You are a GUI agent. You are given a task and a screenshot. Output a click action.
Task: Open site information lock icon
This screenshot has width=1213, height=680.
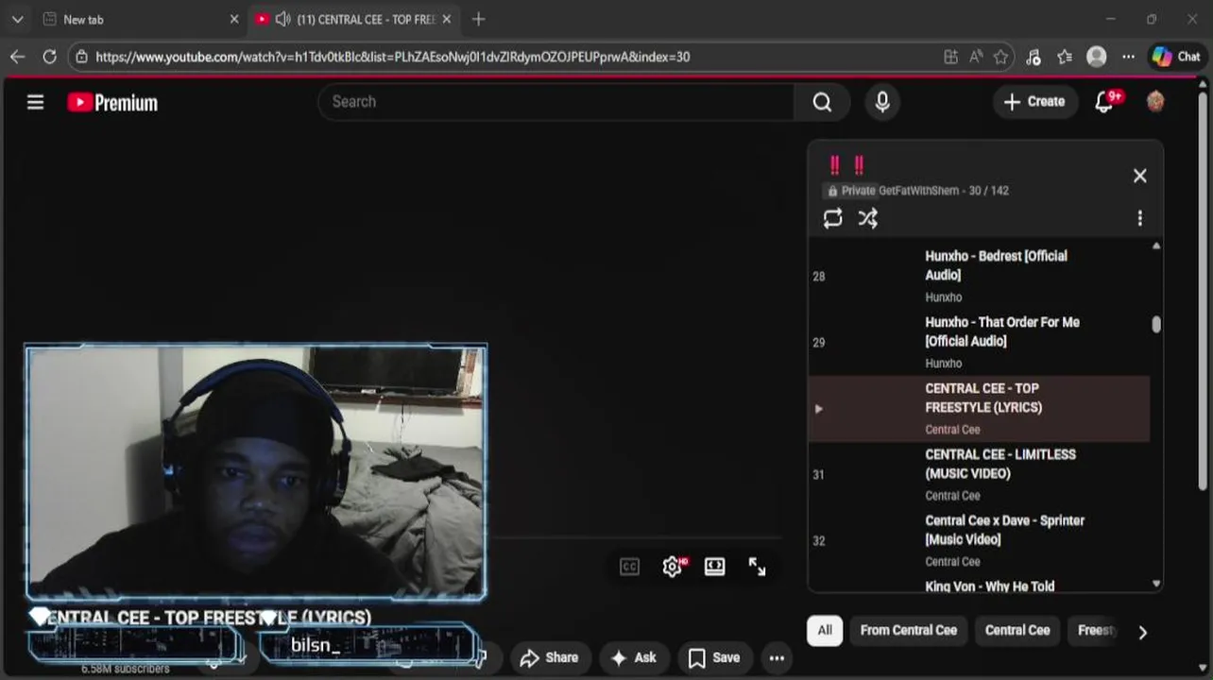(x=81, y=57)
